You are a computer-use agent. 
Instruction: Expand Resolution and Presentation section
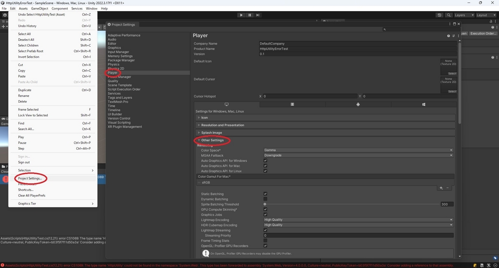(x=325, y=125)
